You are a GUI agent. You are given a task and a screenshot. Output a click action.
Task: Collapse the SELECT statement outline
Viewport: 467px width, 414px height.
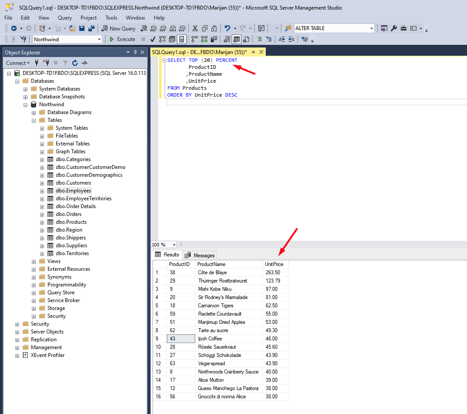[164, 60]
